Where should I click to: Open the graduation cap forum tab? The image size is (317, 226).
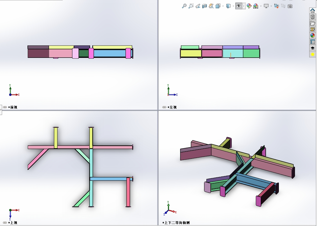click(x=313, y=48)
